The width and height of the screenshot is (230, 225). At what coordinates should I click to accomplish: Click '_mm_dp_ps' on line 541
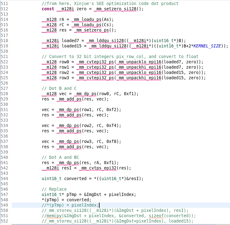click(x=68, y=163)
